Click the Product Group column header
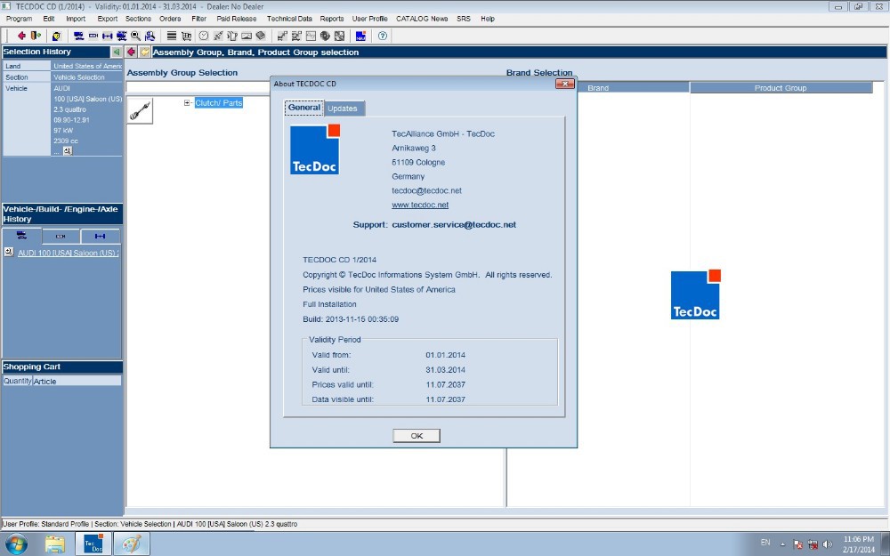Viewport: 890px width, 556px height. [781, 88]
